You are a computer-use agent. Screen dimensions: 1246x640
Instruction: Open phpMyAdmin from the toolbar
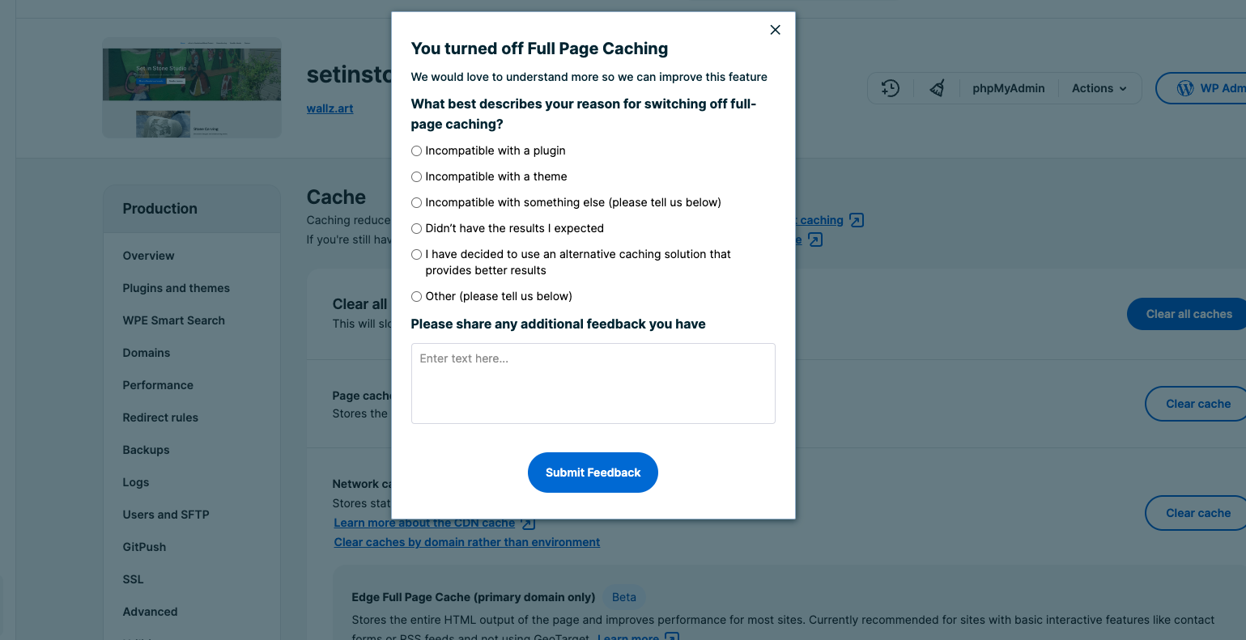coord(1008,88)
